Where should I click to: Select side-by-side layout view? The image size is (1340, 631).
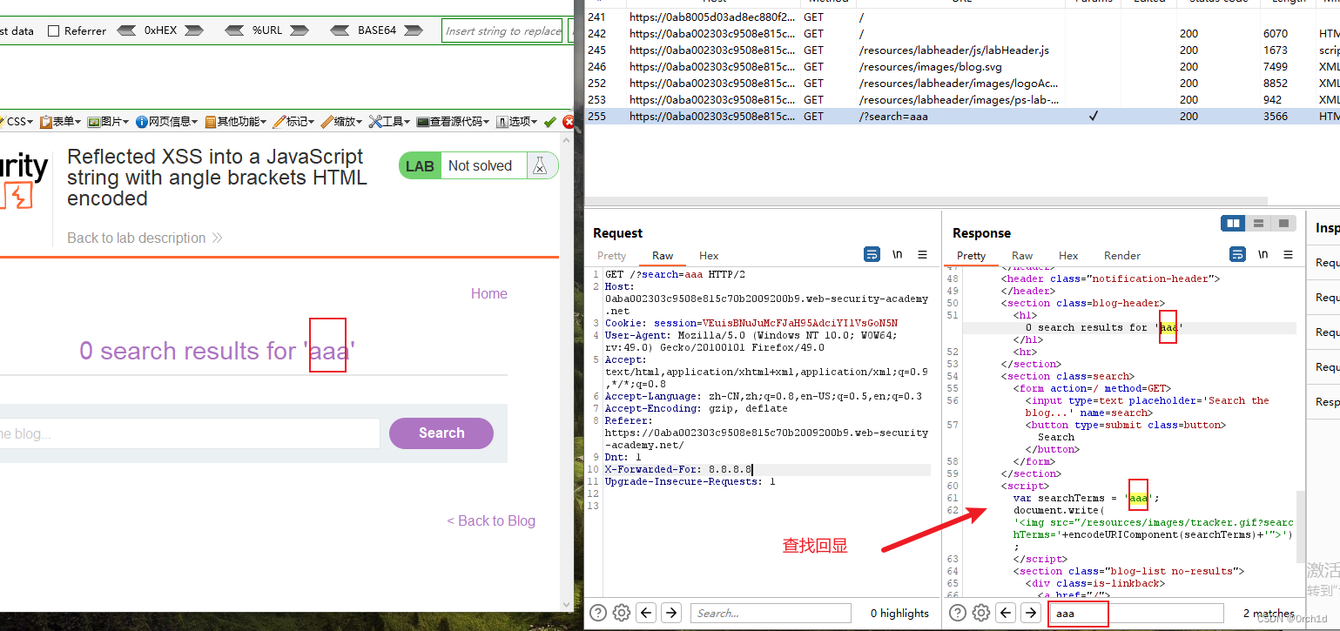tap(1234, 224)
